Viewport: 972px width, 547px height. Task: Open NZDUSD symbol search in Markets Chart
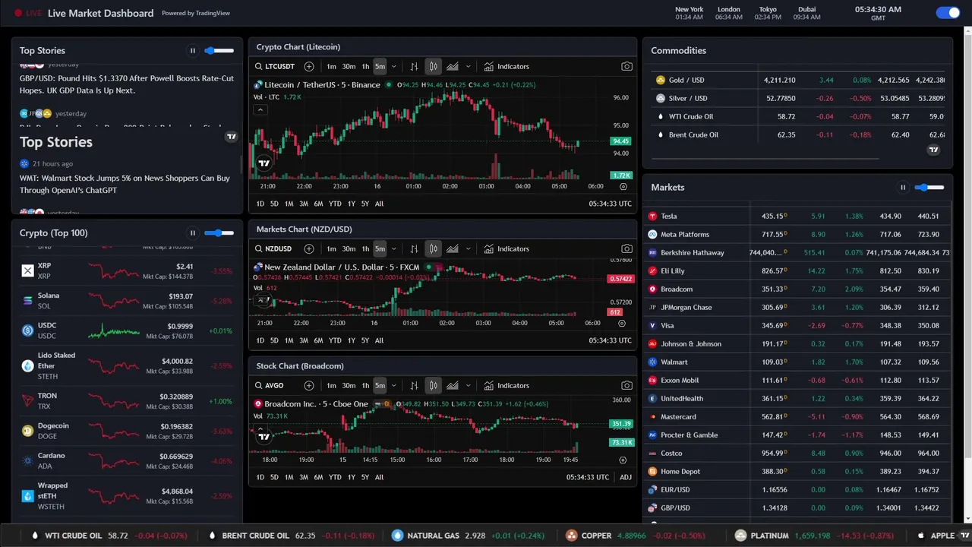tap(273, 248)
